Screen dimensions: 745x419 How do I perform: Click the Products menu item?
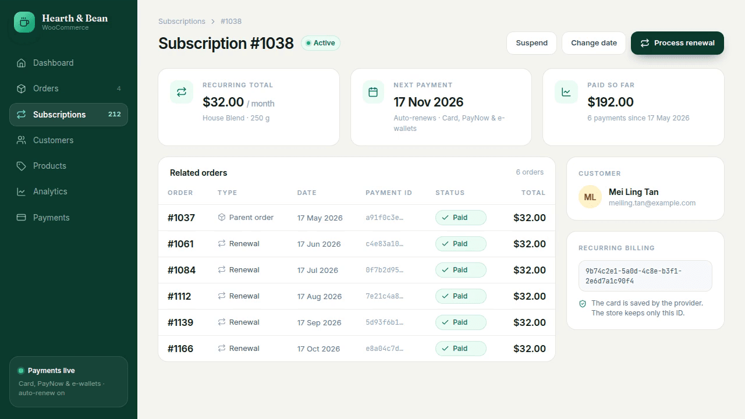pyautogui.click(x=69, y=166)
